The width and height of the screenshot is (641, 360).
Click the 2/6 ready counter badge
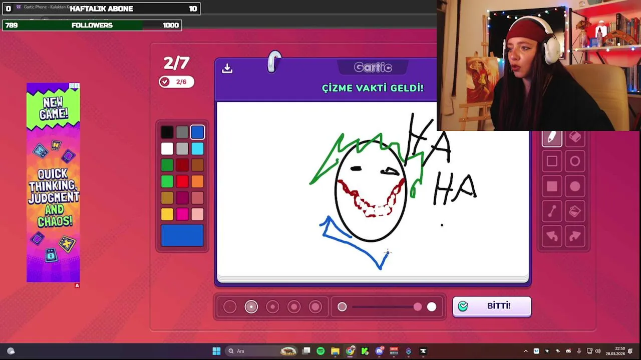click(x=177, y=82)
